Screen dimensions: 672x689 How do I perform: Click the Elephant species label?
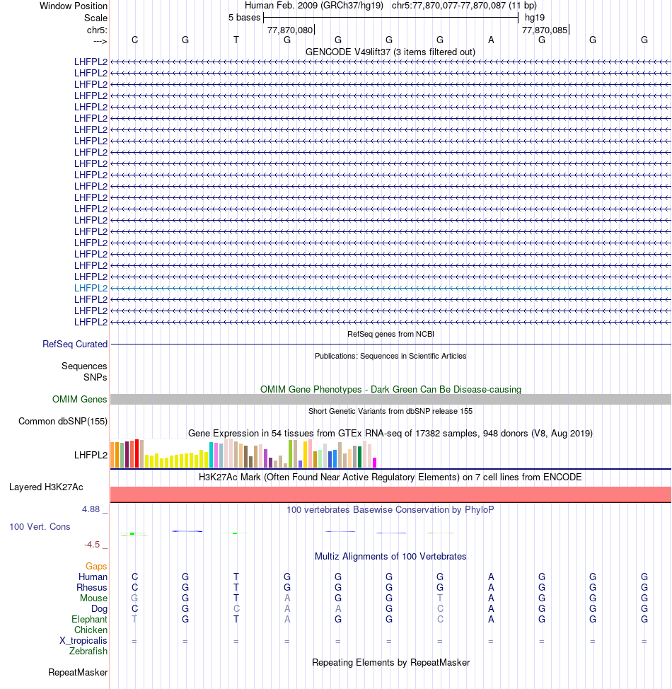[90, 619]
